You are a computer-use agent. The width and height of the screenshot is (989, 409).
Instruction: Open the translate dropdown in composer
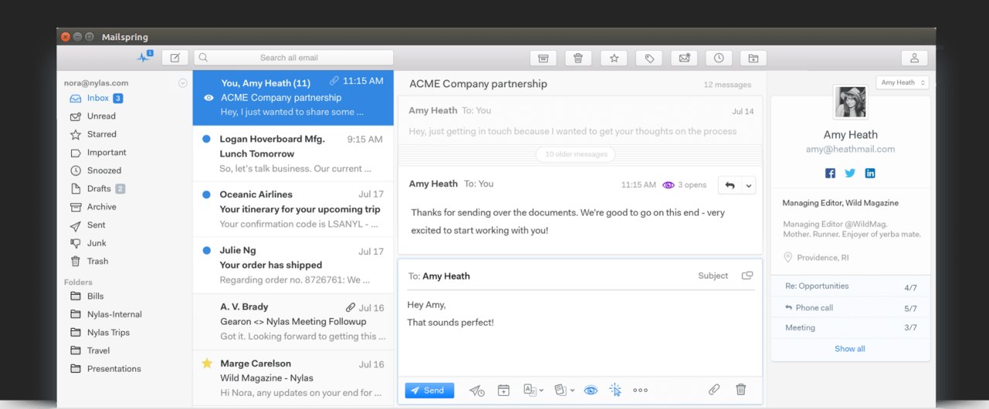tap(533, 390)
